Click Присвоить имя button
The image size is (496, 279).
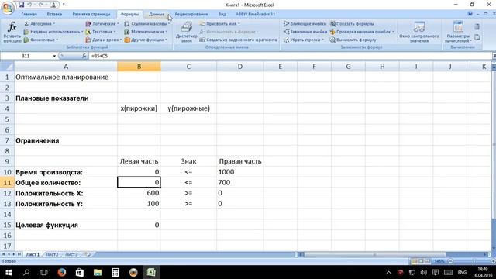[x=220, y=24]
